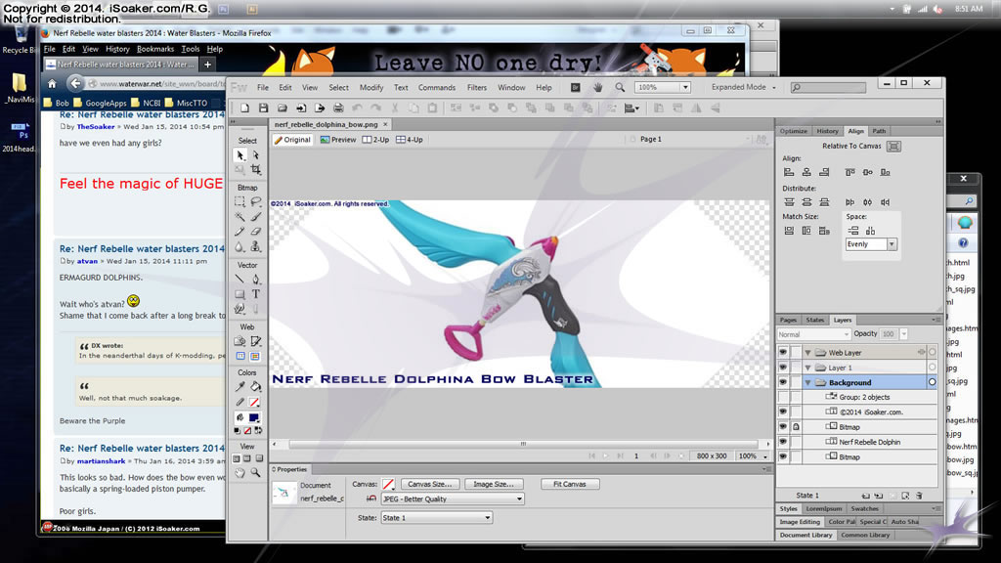This screenshot has width=1001, height=563.
Task: Open Firefox Bookmarks menu
Action: coord(155,49)
